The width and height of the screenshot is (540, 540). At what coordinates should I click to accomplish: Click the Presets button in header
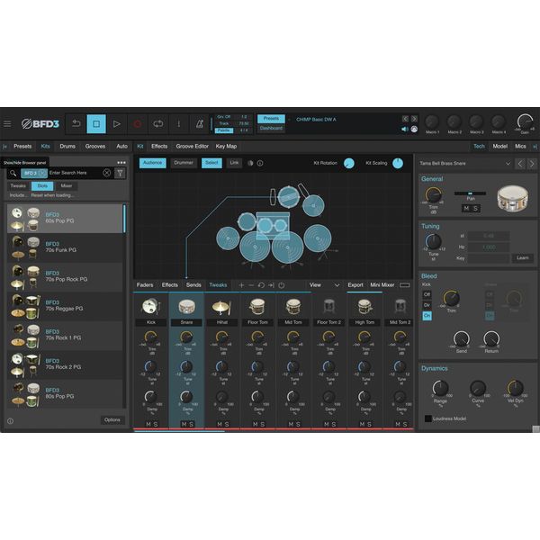click(x=271, y=119)
